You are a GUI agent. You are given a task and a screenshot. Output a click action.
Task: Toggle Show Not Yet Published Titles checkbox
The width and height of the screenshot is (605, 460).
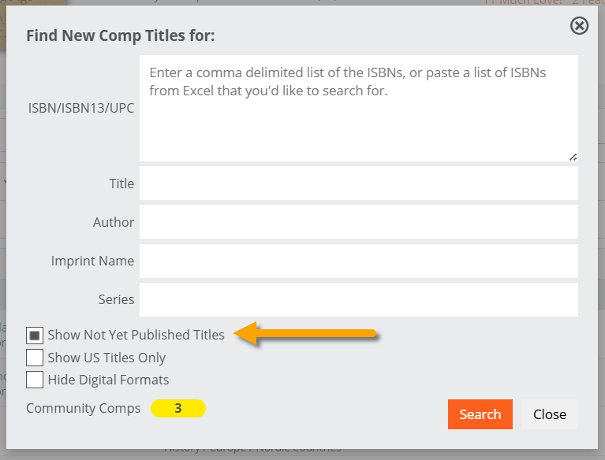click(35, 336)
